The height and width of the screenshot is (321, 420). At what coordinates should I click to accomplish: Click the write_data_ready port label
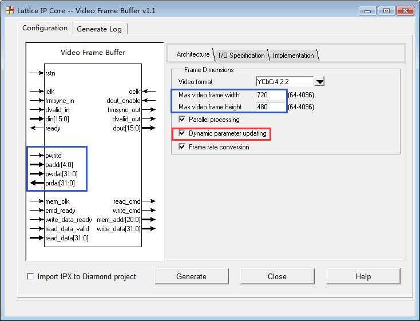pyautogui.click(x=69, y=220)
